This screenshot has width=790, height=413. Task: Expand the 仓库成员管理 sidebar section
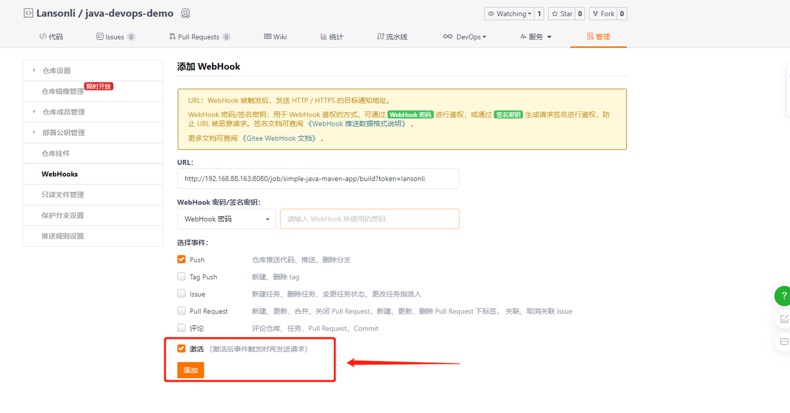click(x=93, y=112)
